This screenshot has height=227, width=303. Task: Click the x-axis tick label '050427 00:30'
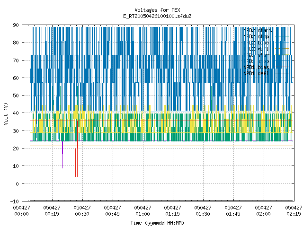[x=82, y=211]
